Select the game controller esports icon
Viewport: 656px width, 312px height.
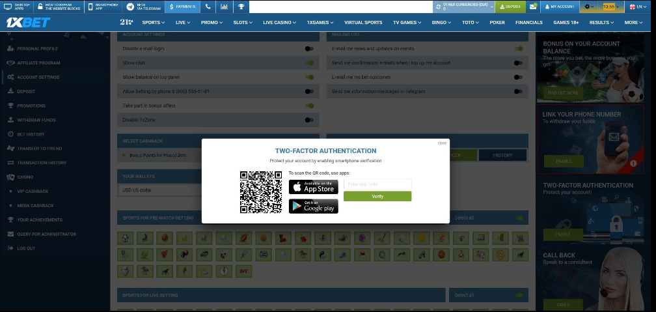point(263,255)
